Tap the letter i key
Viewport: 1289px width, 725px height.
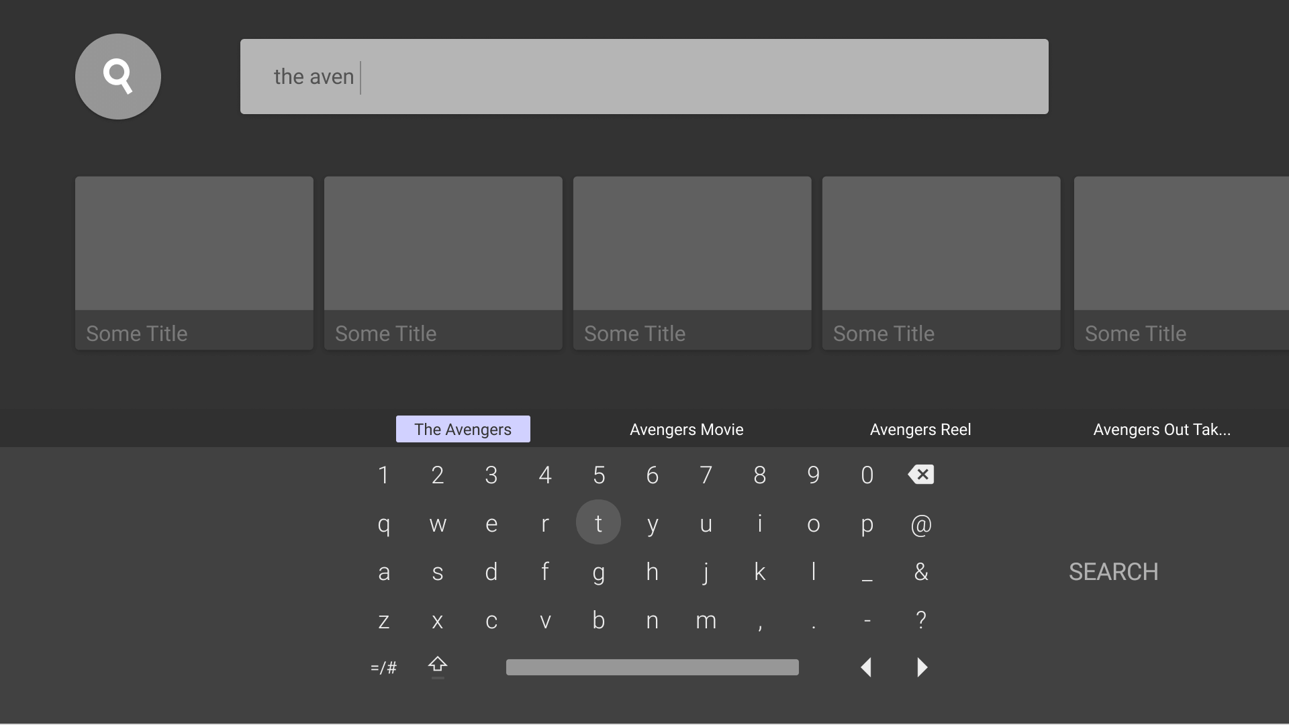[x=760, y=523]
